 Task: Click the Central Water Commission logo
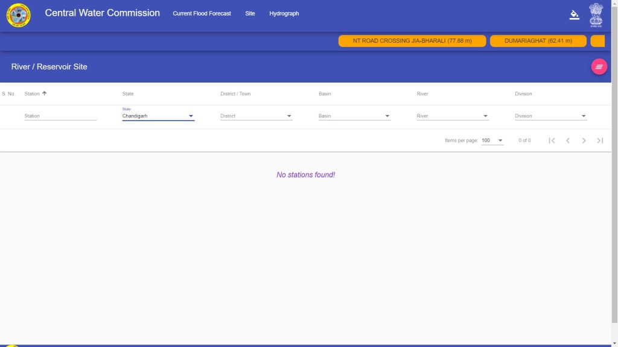pyautogui.click(x=18, y=15)
